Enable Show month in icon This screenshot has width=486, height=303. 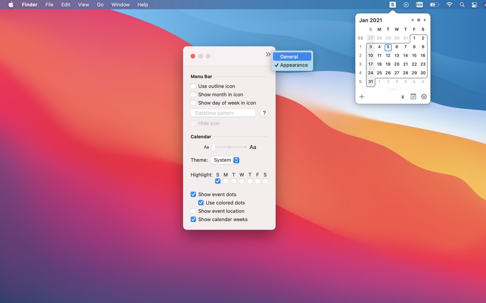tap(193, 94)
